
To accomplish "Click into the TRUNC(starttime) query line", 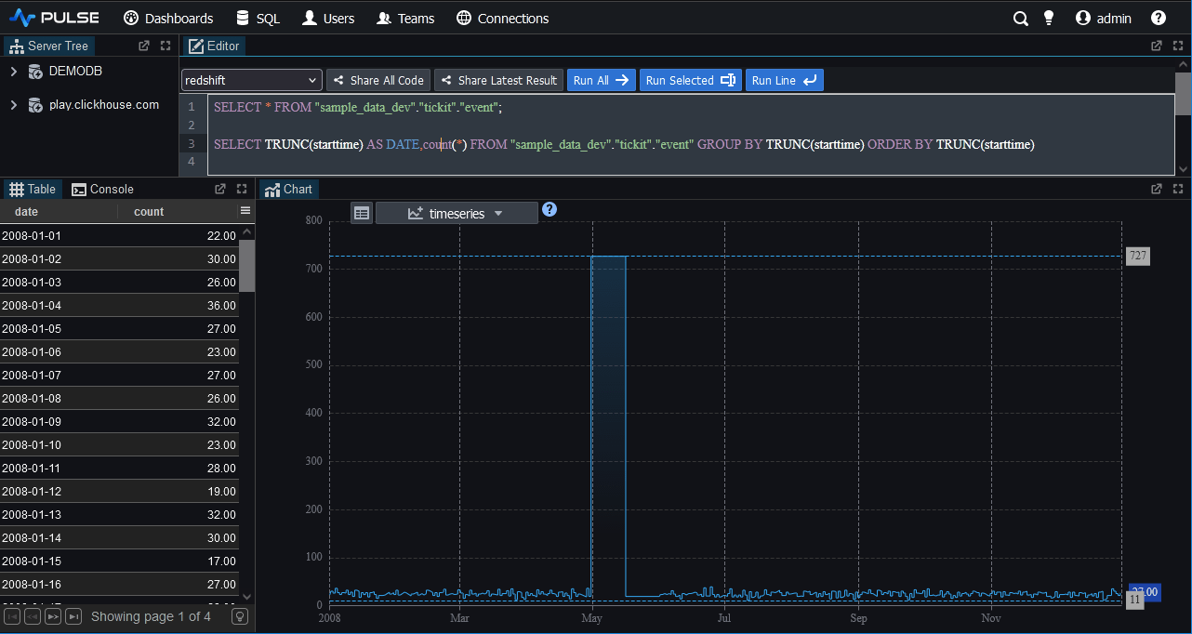I will 624,144.
